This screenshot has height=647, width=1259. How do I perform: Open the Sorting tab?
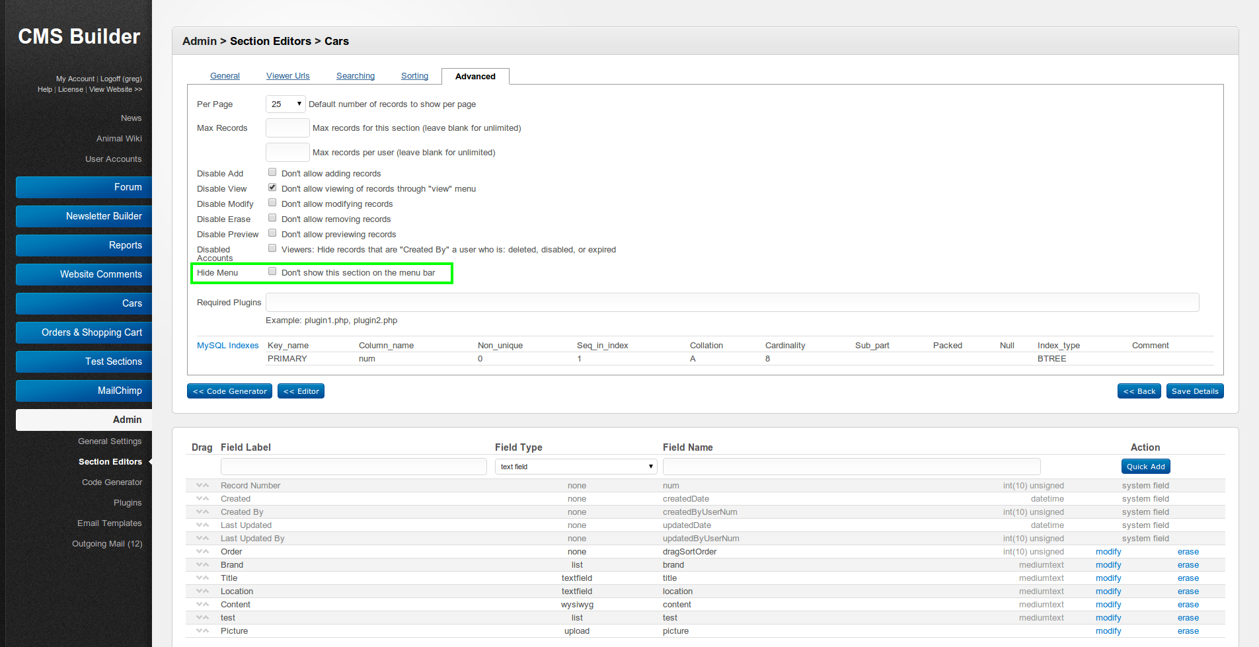click(x=414, y=76)
